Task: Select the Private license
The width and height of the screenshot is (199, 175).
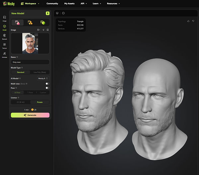Action: point(40,102)
